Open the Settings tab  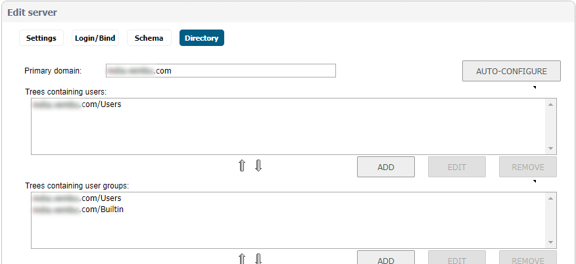[41, 38]
